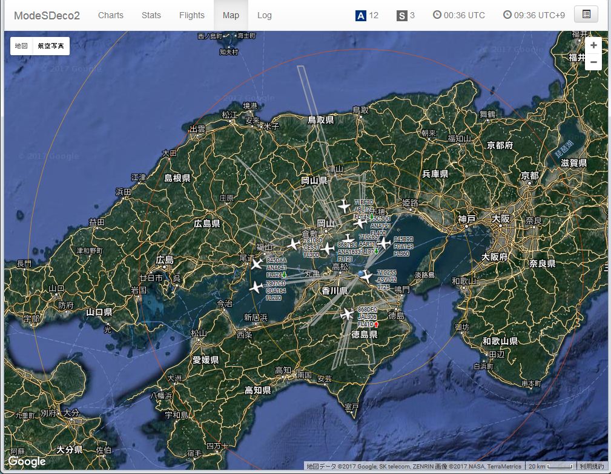Click the ANA641 flight label
611x474 pixels.
tap(276, 268)
